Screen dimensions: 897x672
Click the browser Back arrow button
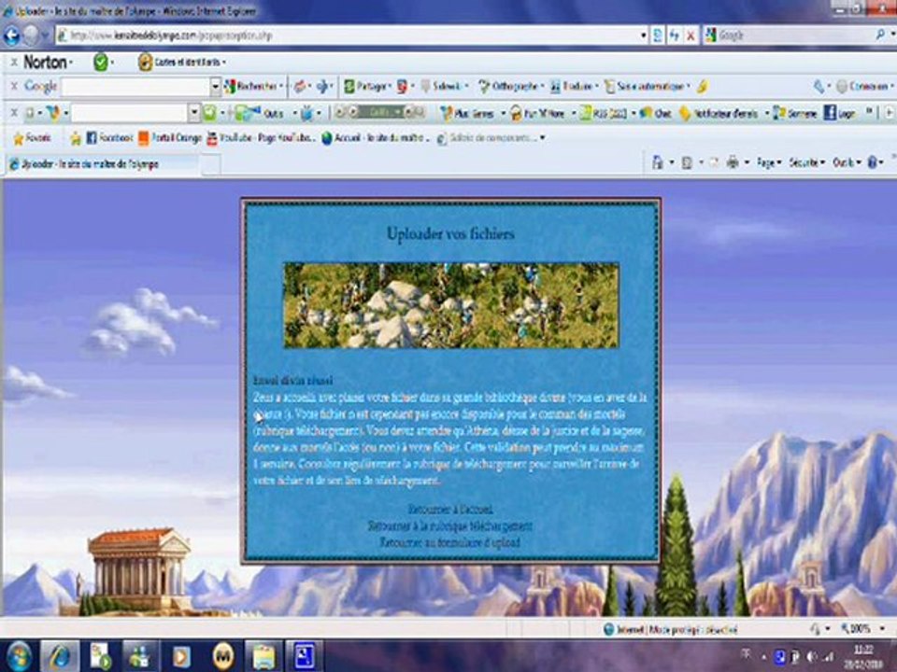(x=11, y=35)
